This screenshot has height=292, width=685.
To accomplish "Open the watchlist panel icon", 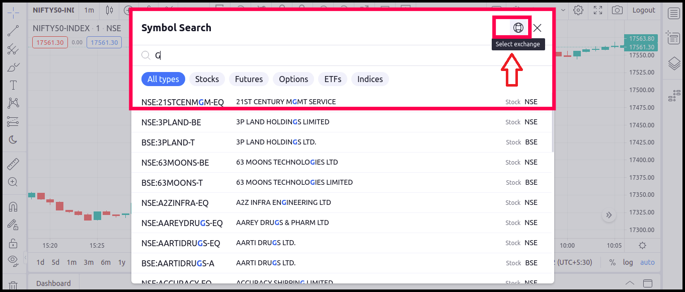I will coord(673,13).
